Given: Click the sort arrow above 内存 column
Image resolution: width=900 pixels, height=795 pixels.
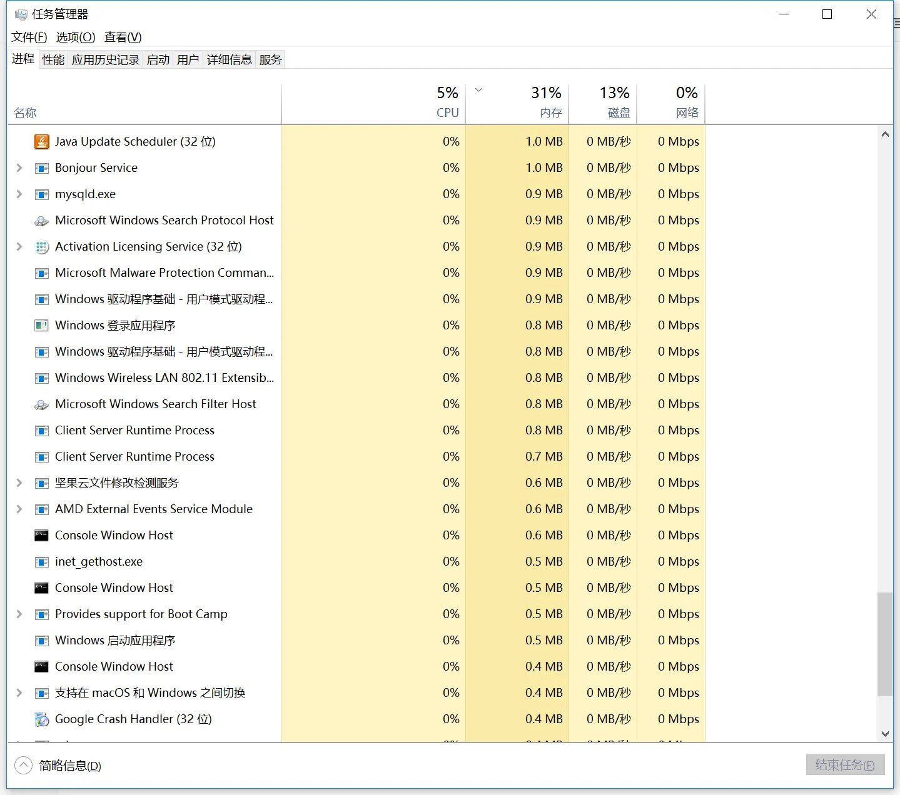Looking at the screenshot, I should coord(479,91).
